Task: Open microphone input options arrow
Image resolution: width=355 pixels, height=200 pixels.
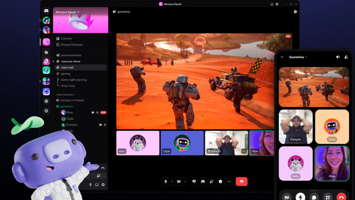Action: click(172, 182)
